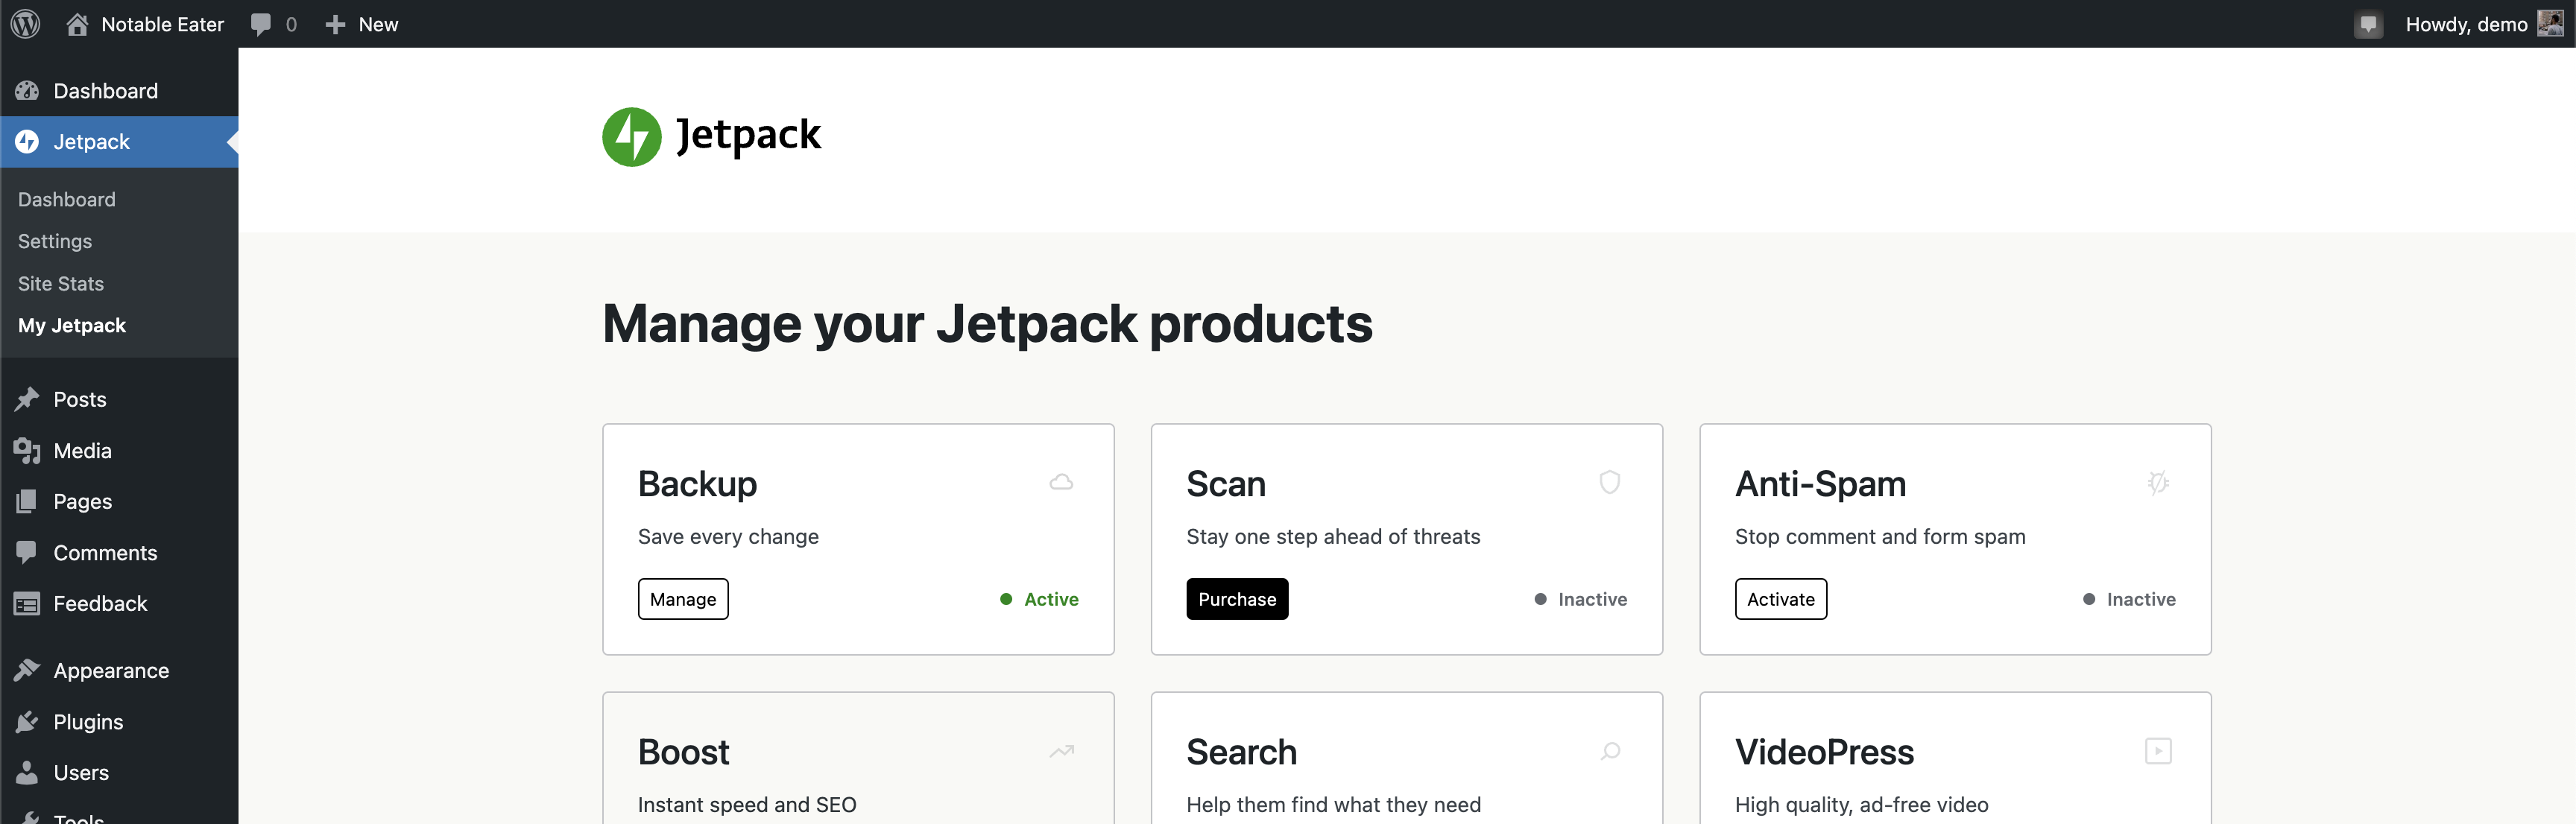The height and width of the screenshot is (824, 2576).
Task: Click the Jetpack lightning icon in sidebar
Action: tap(27, 142)
